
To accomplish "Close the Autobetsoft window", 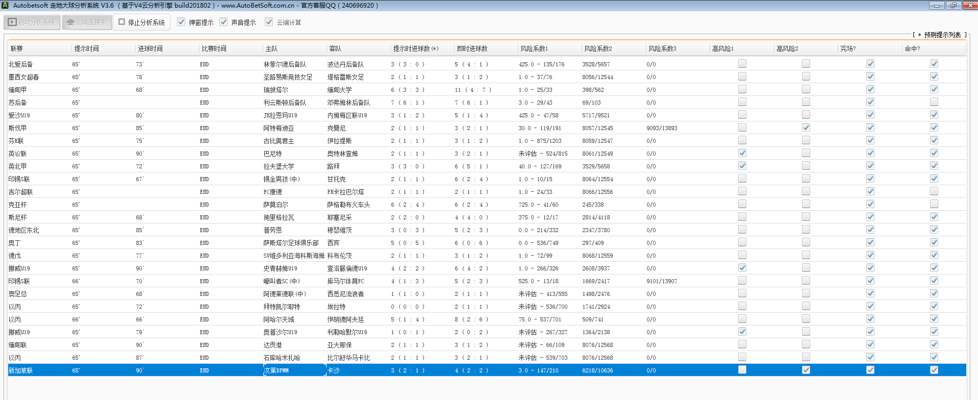I will (970, 6).
